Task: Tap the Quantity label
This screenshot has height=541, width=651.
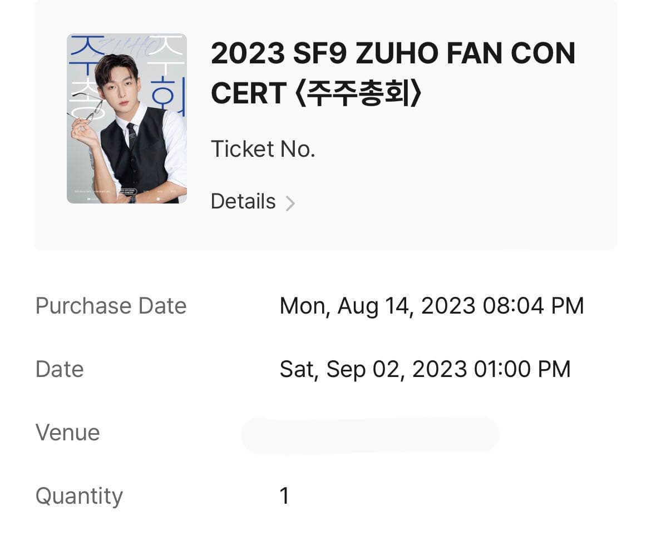Action: pyautogui.click(x=78, y=495)
